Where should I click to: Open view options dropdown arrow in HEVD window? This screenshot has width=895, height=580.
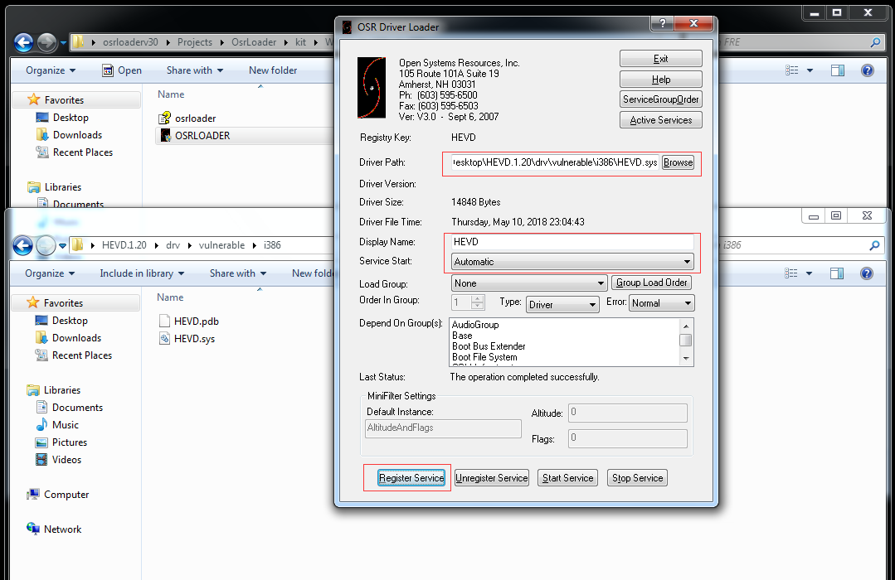coord(809,273)
